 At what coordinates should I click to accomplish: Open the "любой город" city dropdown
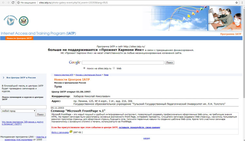click(x=18, y=111)
